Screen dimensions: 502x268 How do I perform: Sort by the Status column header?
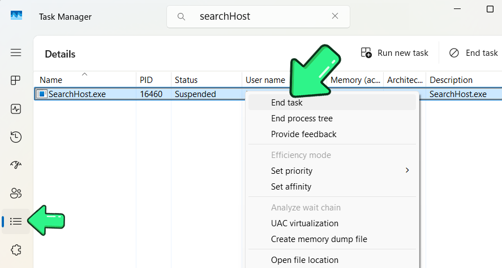(207, 80)
